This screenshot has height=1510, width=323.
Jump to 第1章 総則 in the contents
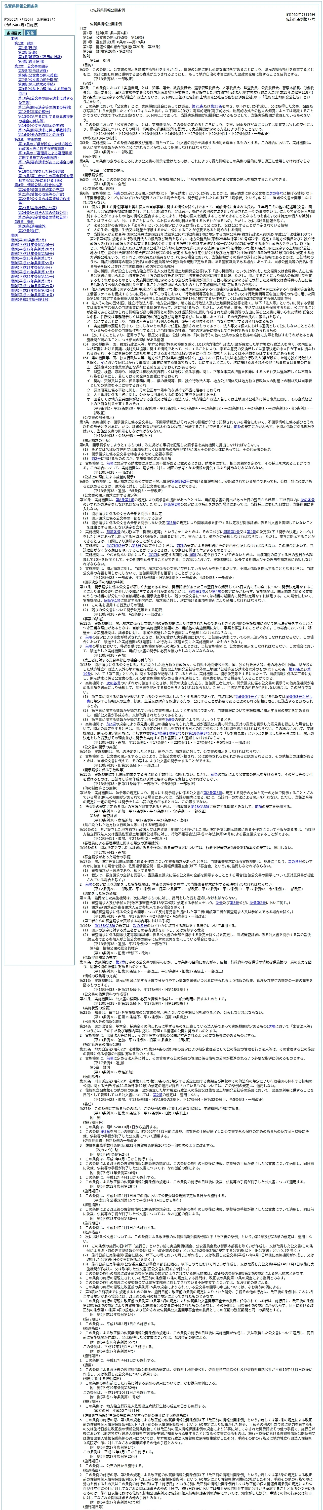[25, 43]
